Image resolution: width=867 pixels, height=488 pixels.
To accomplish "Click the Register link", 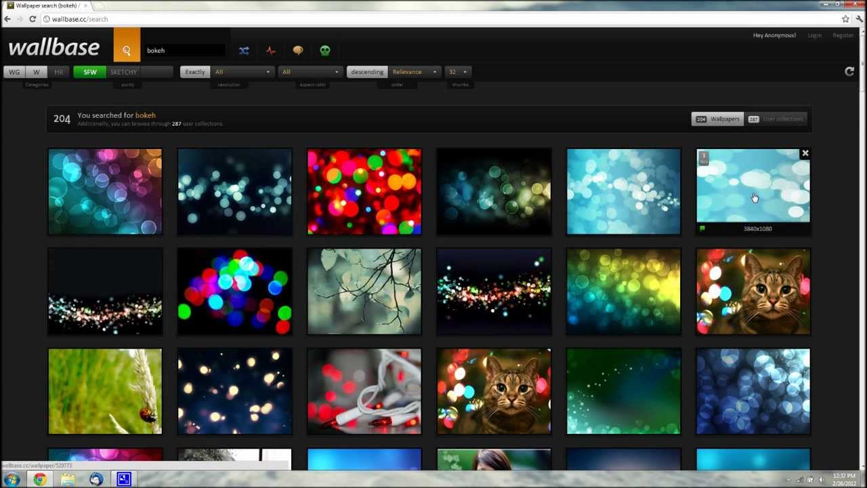I will coord(843,35).
